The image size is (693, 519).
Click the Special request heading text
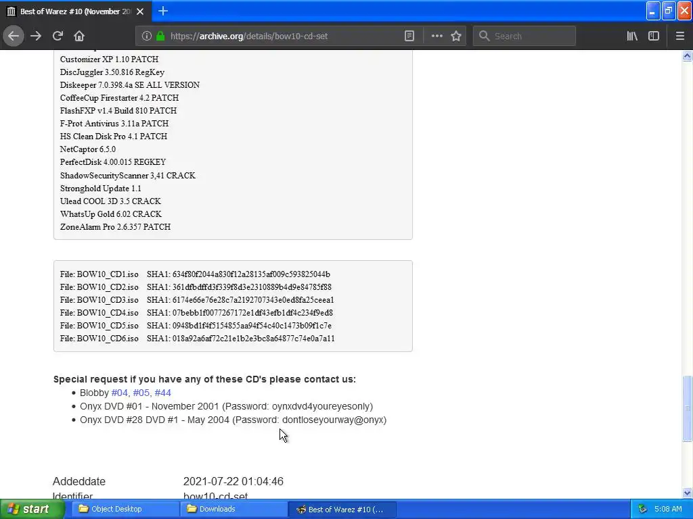click(x=204, y=379)
